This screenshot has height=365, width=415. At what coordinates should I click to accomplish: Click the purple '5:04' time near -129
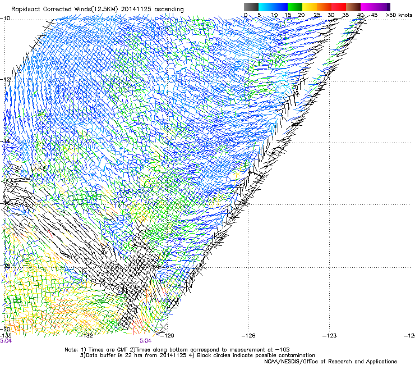coord(146,341)
